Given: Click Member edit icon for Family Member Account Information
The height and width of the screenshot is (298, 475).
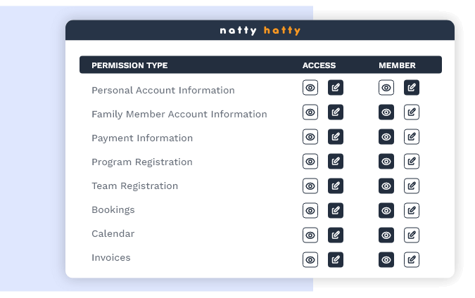Looking at the screenshot, I should (x=412, y=112).
